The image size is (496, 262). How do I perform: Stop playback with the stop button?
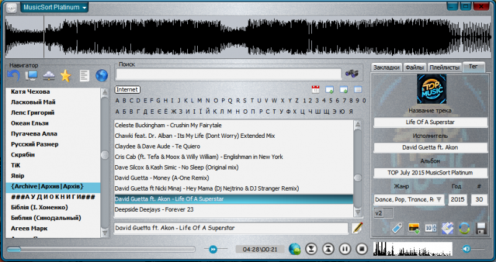tap(361, 249)
